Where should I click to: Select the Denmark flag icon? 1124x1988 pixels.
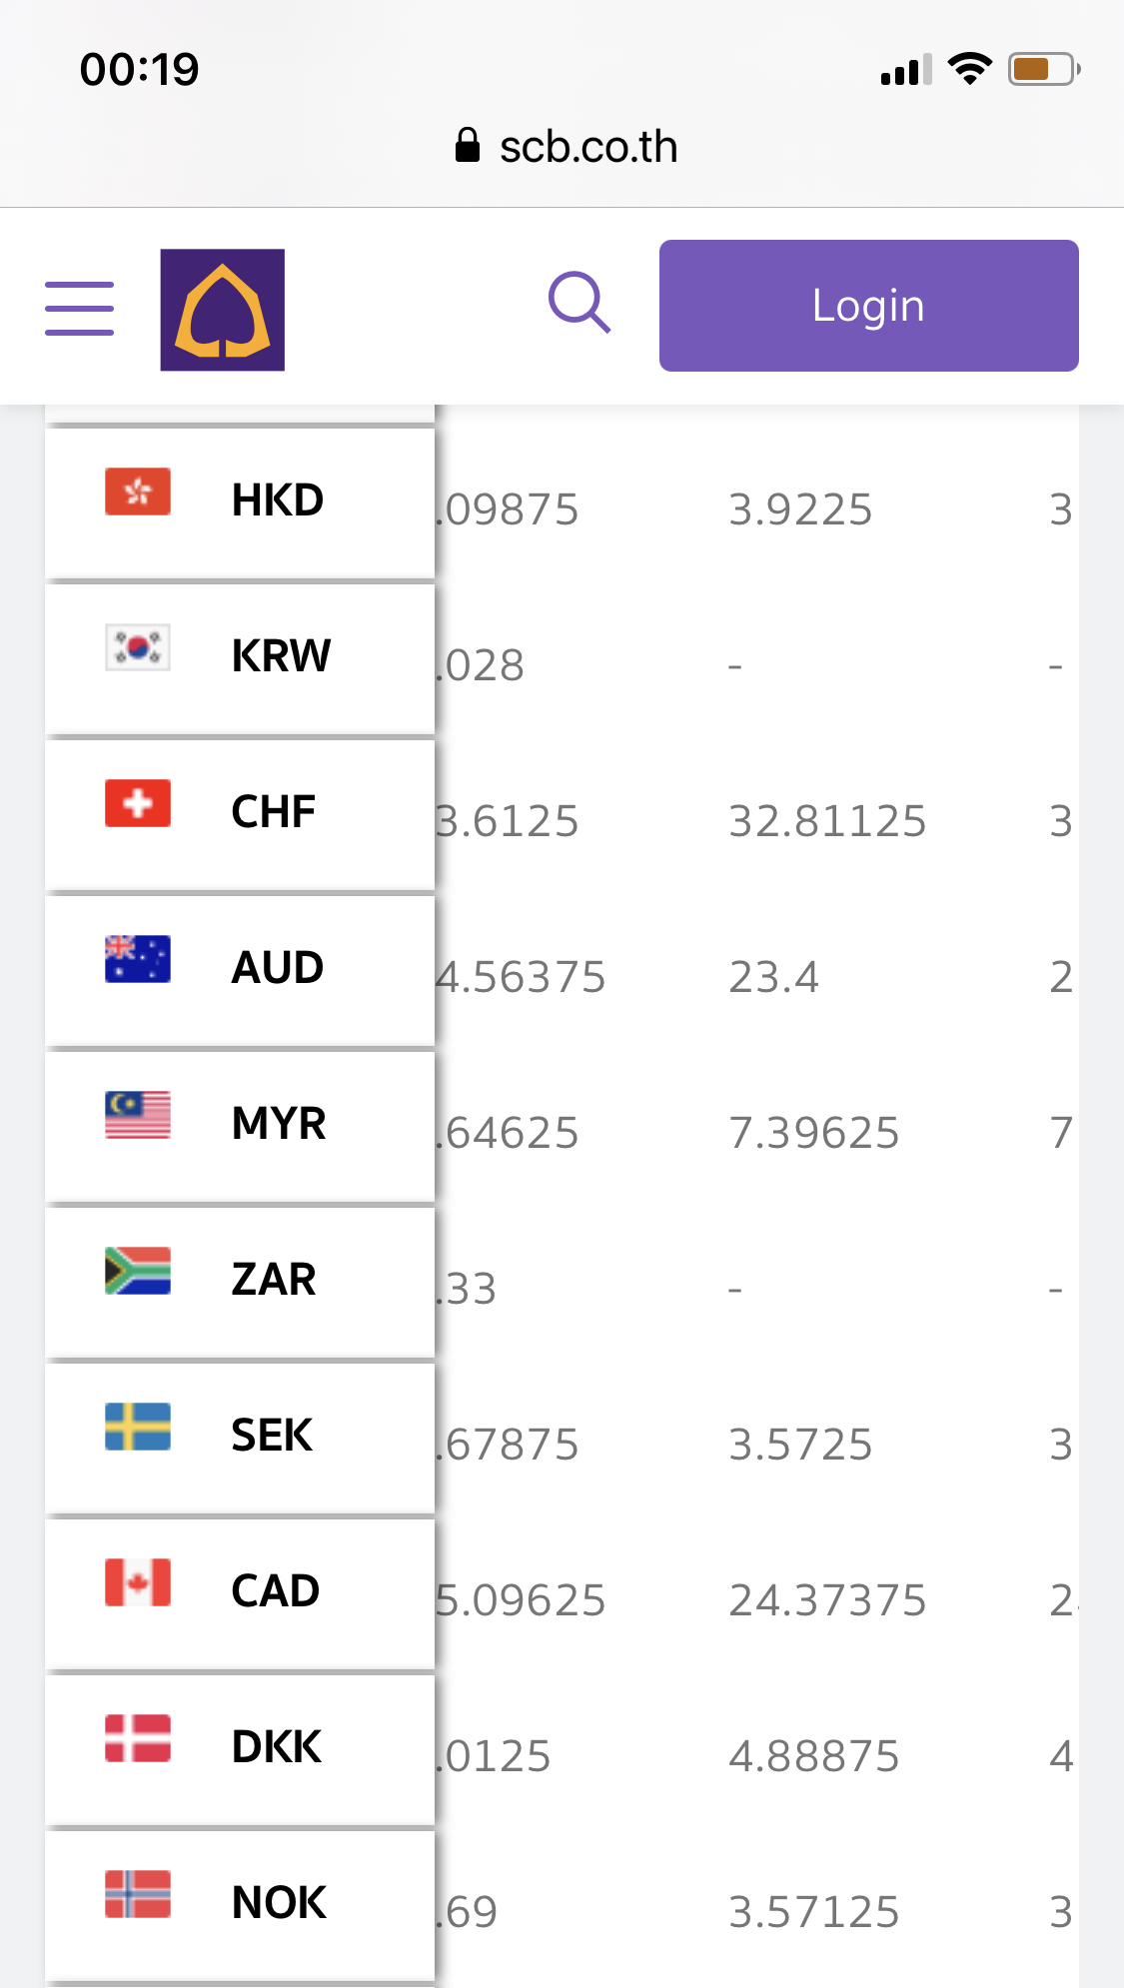138,1738
